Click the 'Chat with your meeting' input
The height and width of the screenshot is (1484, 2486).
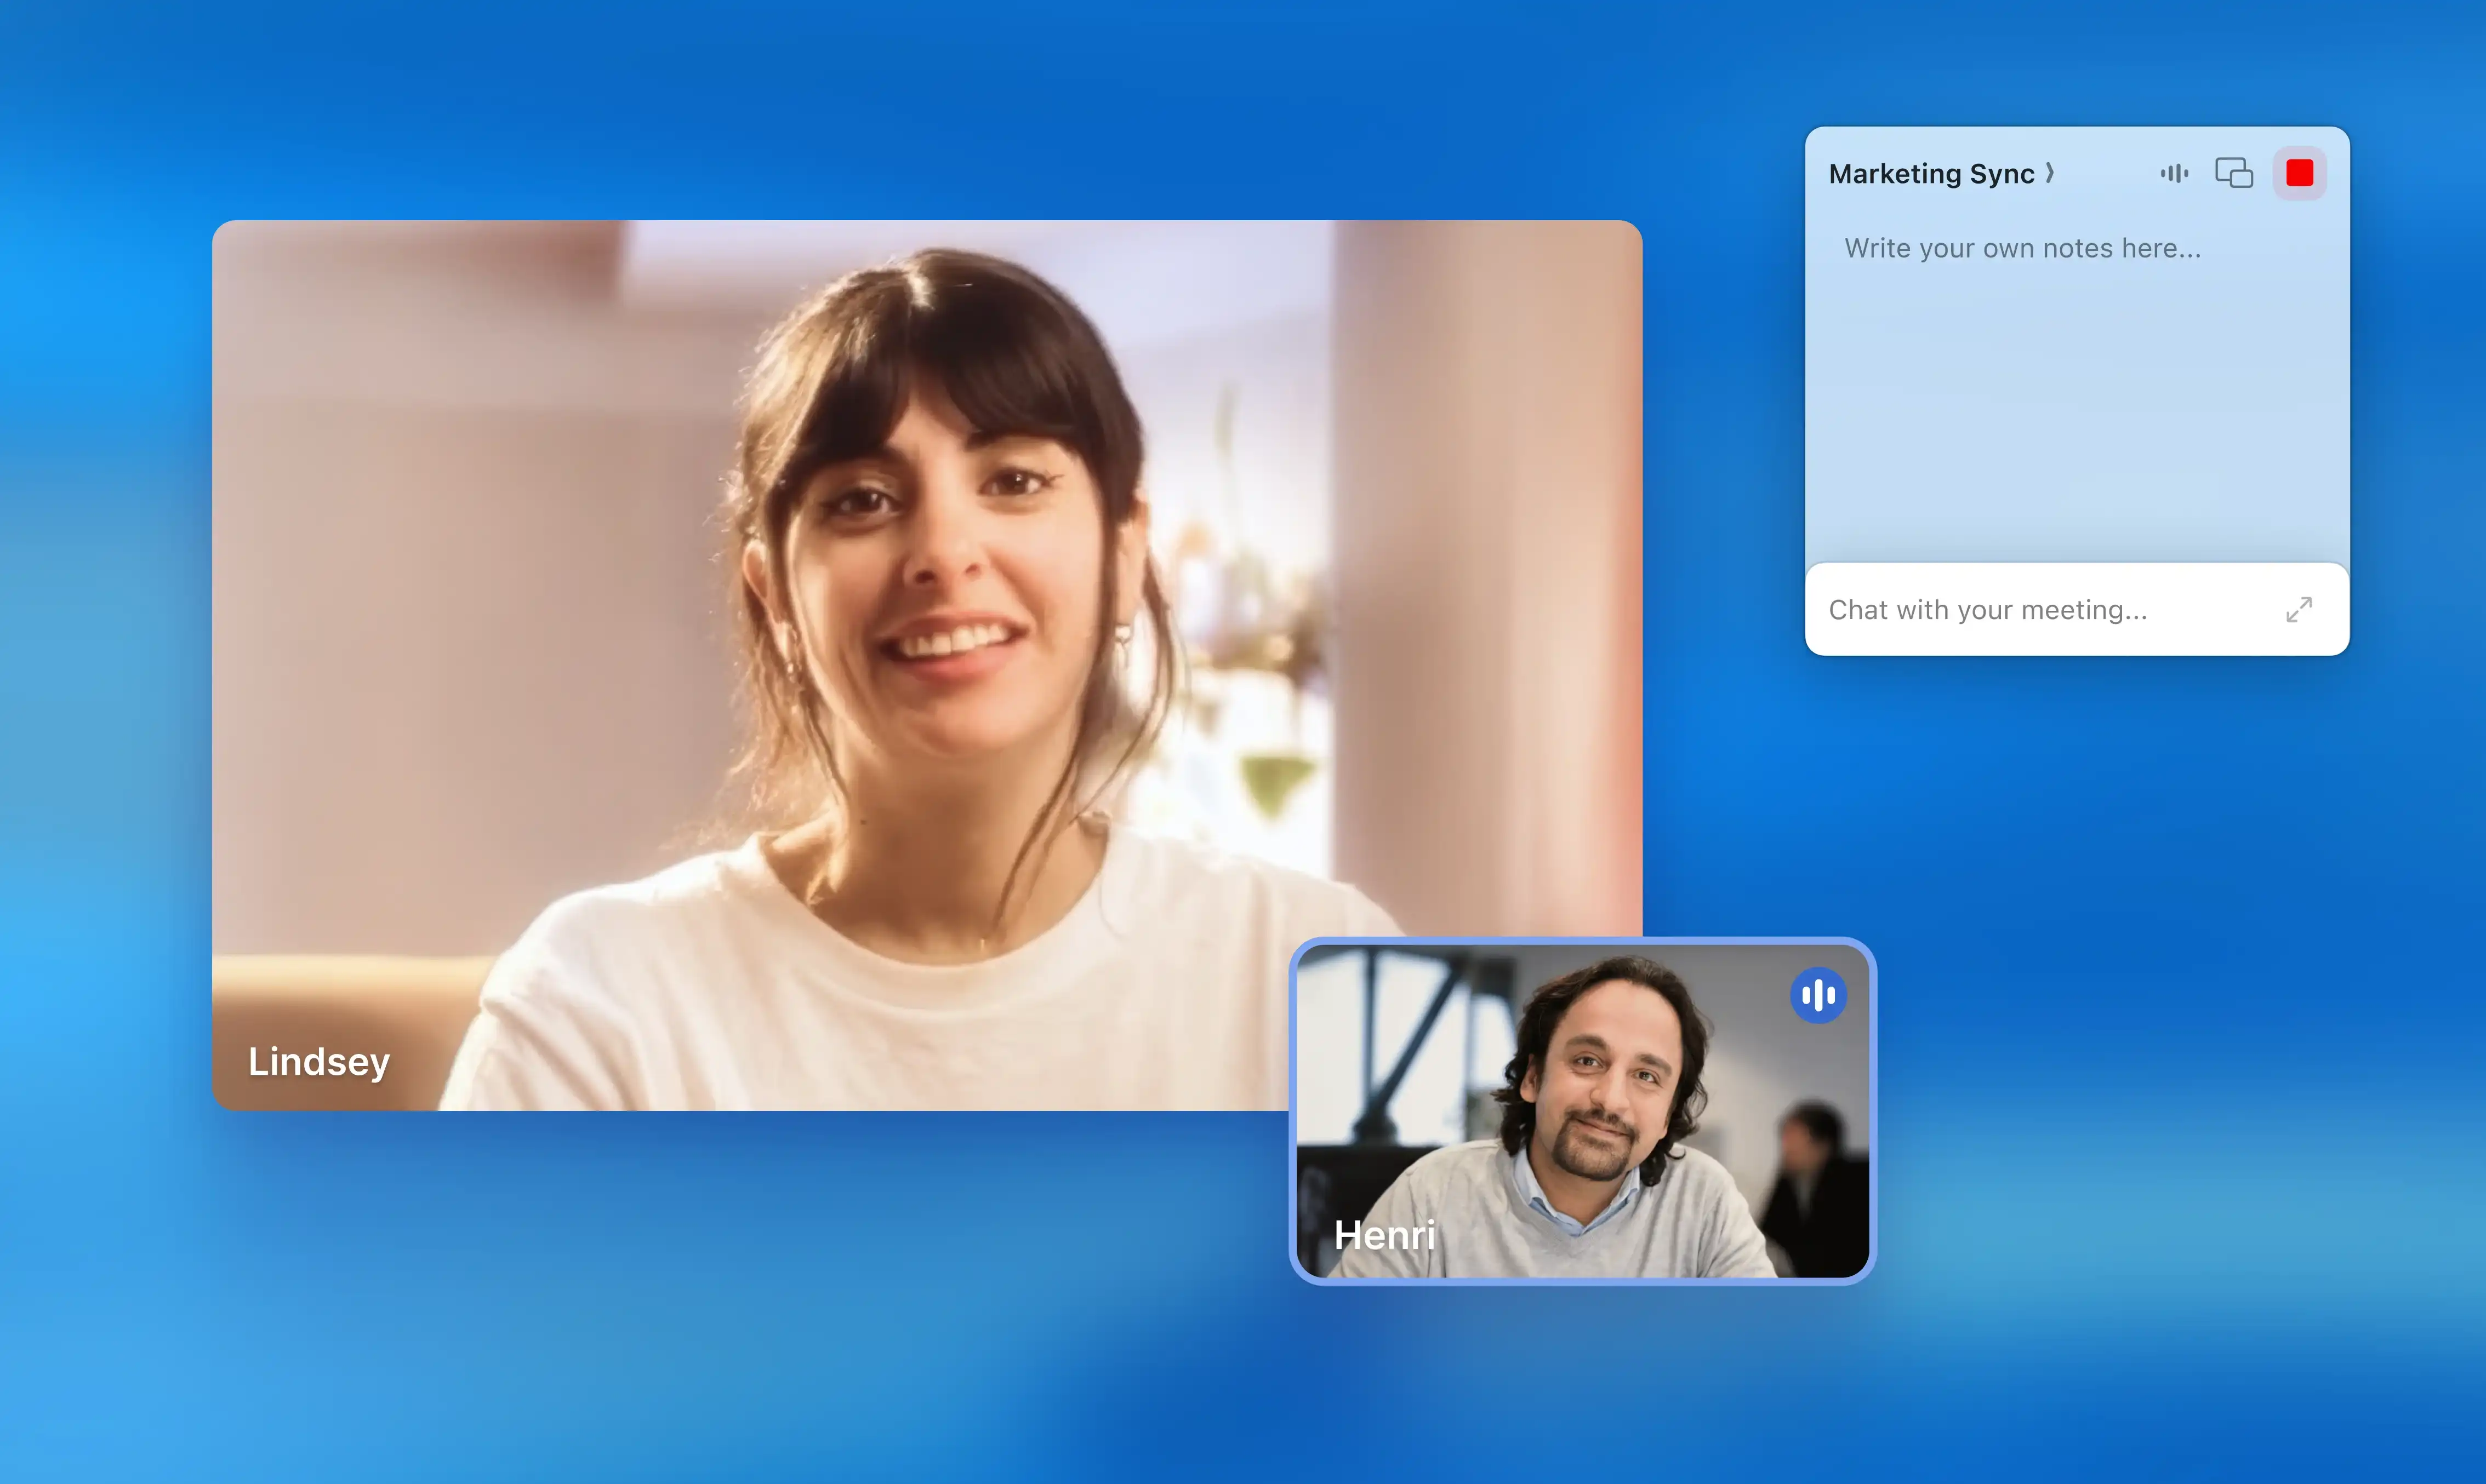click(x=1988, y=610)
